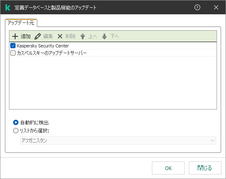226x179 pixels.
Task: Select the 自動的に検出 radio button
Action: (16, 123)
